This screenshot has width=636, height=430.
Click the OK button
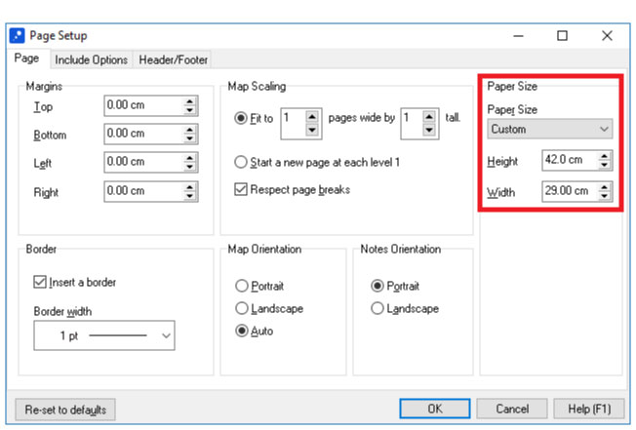[435, 409]
